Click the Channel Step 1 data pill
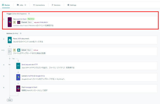Image resolution: width=160 pixels, height=104 pixels. [25, 22]
